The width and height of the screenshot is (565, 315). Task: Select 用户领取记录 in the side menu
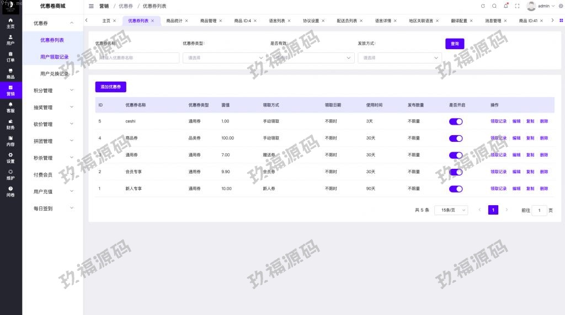pos(54,57)
